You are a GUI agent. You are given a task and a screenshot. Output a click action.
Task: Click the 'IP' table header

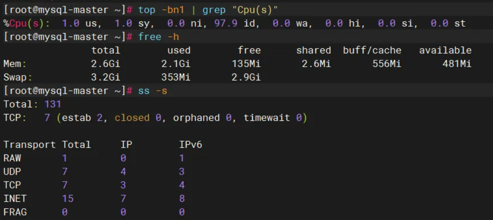click(126, 145)
